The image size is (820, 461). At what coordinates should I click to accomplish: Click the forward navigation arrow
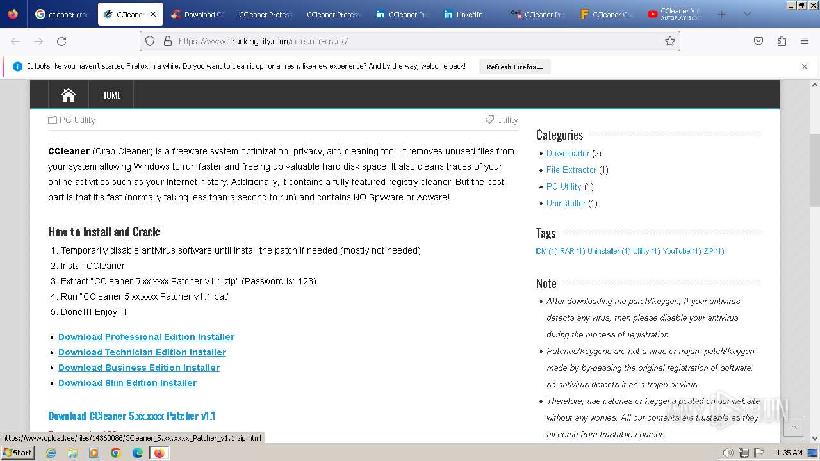click(x=38, y=41)
